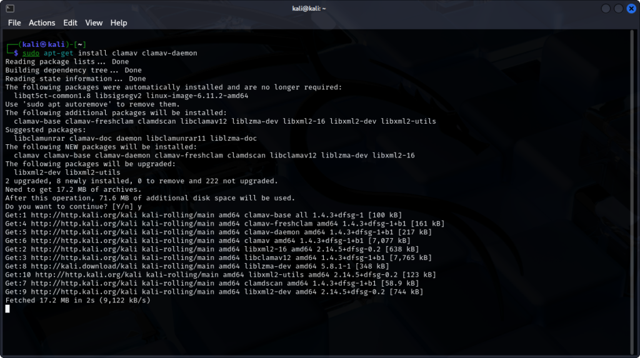Screen dimensions: 640x358
Task: Open the Edit menu
Action: [x=70, y=22]
